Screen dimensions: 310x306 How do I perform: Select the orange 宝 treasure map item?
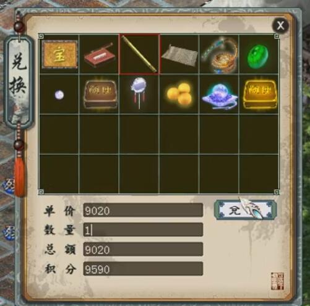(59, 54)
